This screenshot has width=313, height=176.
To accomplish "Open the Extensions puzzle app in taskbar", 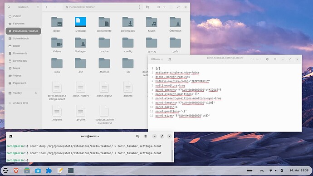I will pos(49,171).
